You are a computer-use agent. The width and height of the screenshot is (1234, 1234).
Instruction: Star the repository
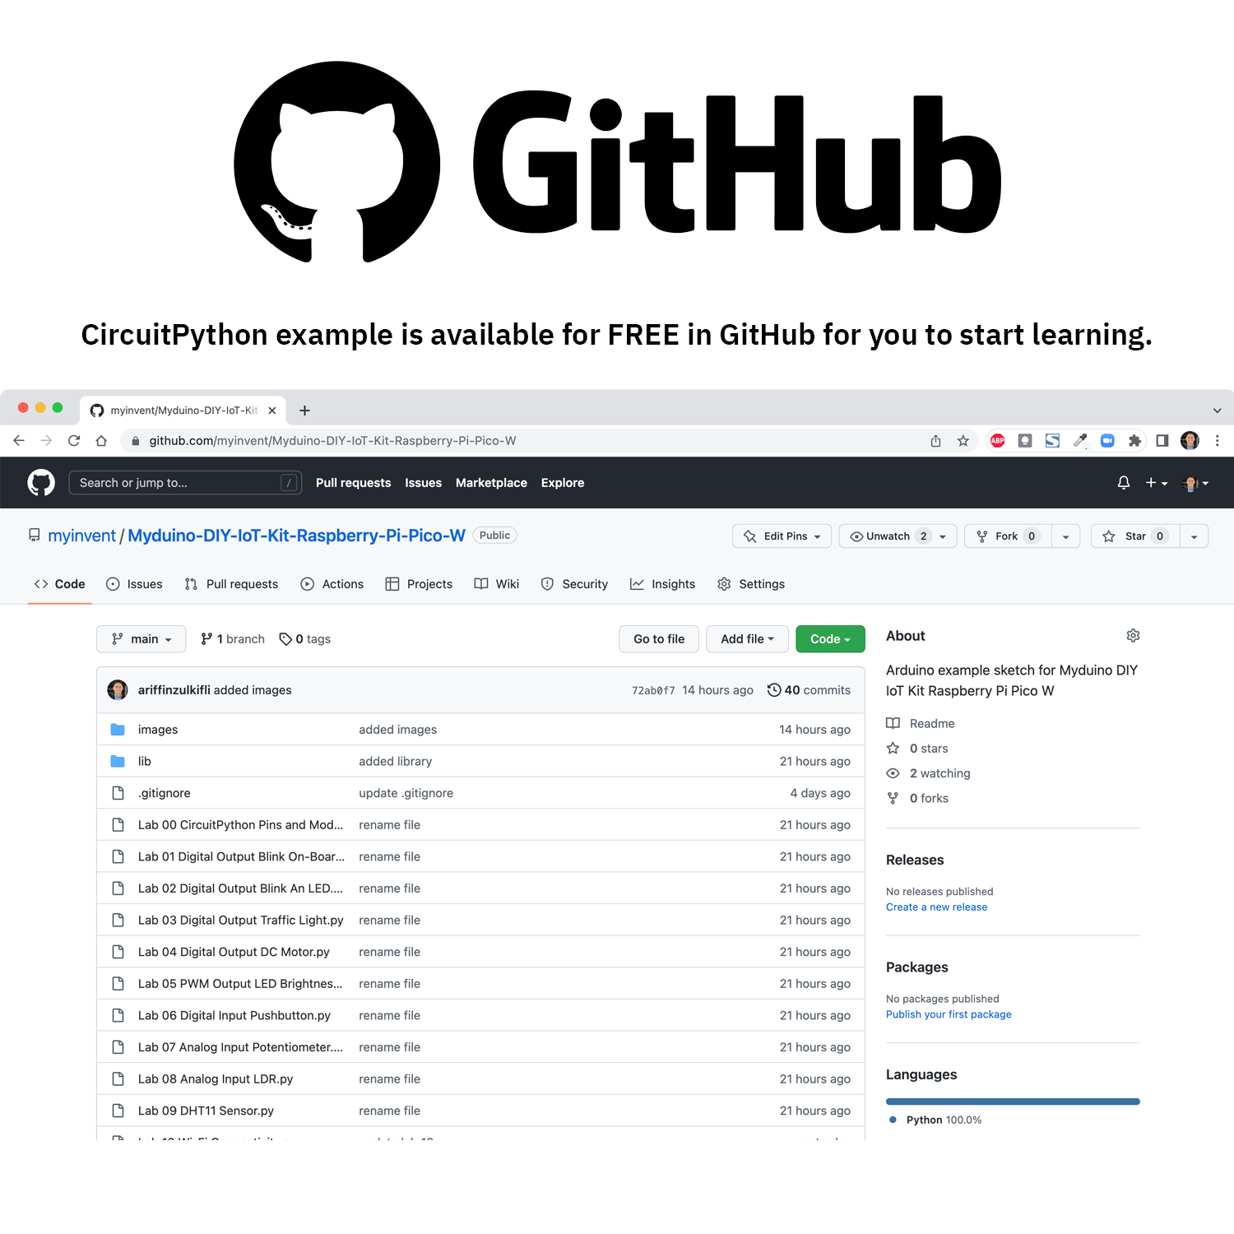pos(1135,536)
